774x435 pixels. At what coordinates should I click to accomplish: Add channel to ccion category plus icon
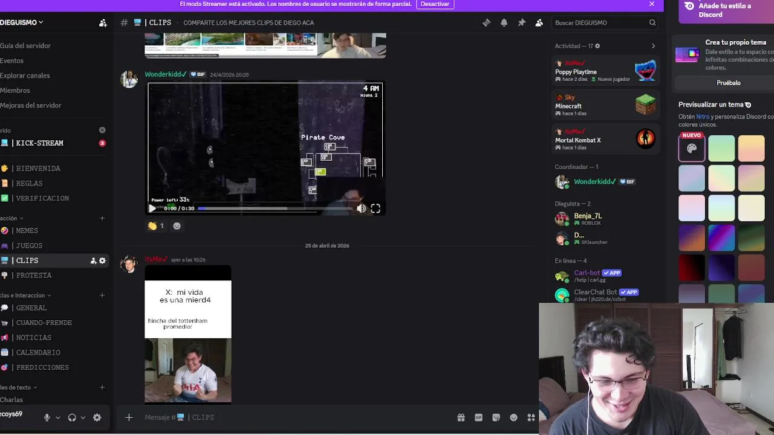[x=102, y=218]
